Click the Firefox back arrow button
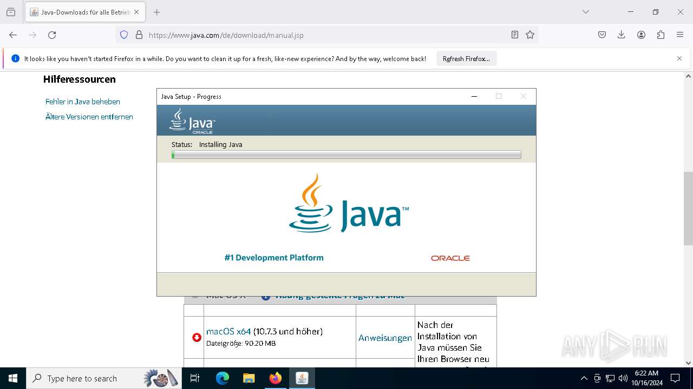Viewport: 693px width, 389px height. click(x=13, y=35)
